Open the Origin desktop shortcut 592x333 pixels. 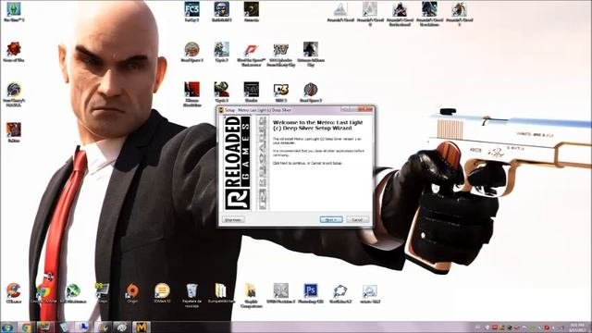coord(132,293)
